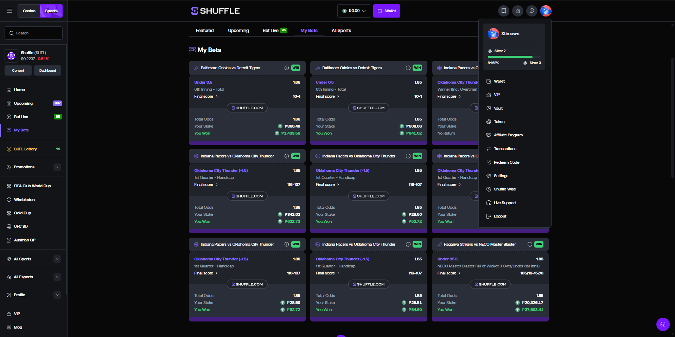Open the bet slip icon in header
This screenshot has width=675, height=337.
[x=504, y=11]
